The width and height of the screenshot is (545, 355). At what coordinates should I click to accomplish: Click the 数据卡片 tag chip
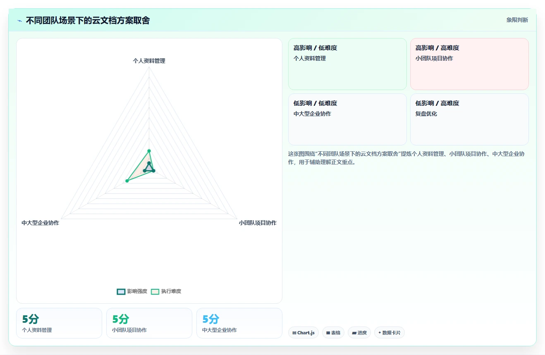tap(390, 333)
